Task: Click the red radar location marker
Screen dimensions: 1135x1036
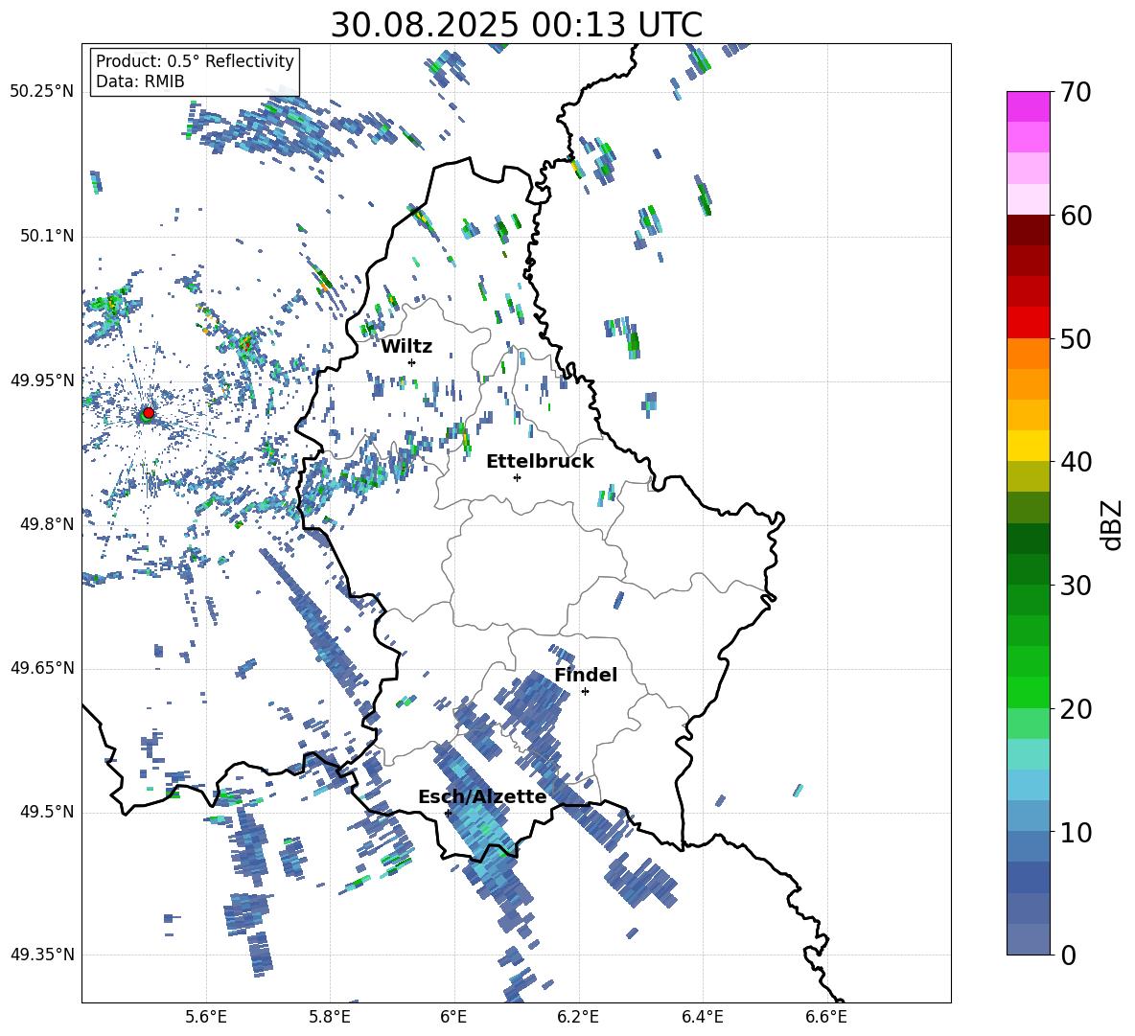Action: [x=149, y=412]
